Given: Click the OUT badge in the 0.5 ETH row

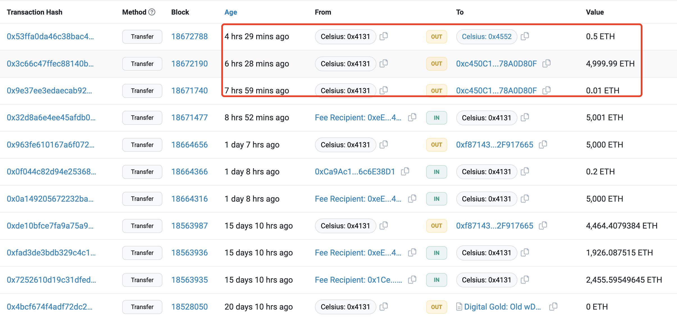Looking at the screenshot, I should tap(437, 37).
